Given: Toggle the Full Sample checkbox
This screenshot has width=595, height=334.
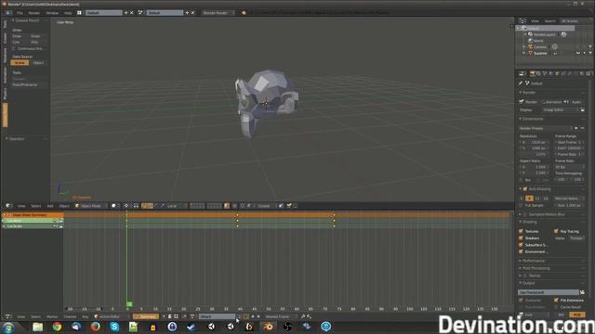Looking at the screenshot, I should 521,206.
